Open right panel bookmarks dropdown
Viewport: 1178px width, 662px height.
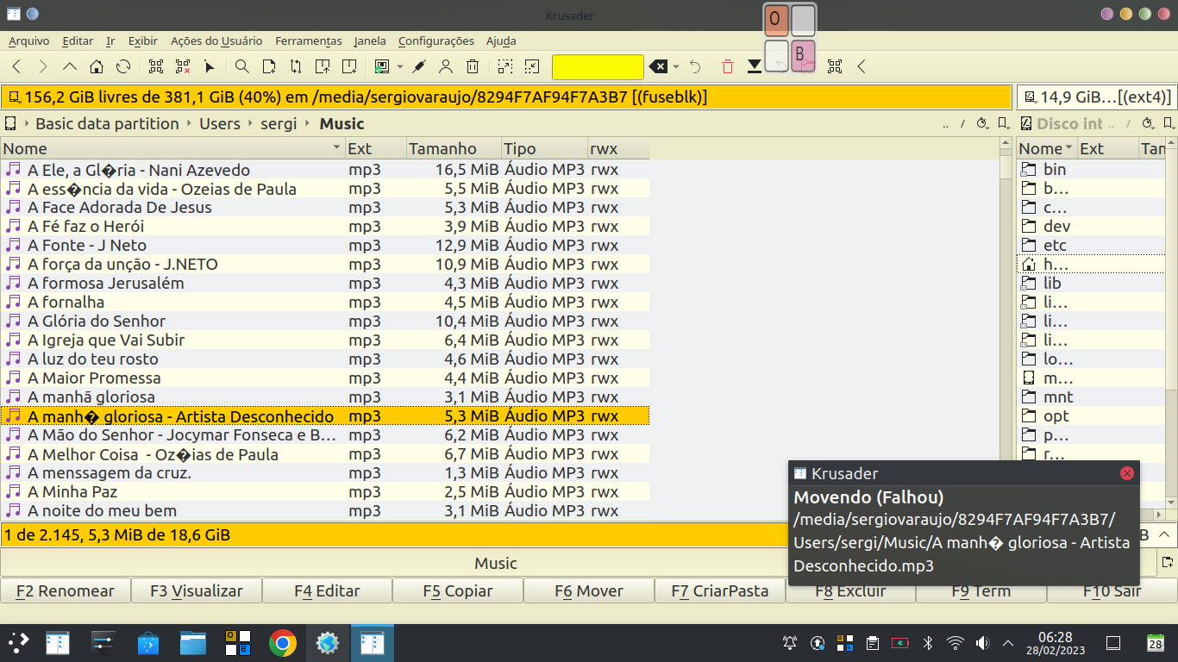pos(1168,124)
